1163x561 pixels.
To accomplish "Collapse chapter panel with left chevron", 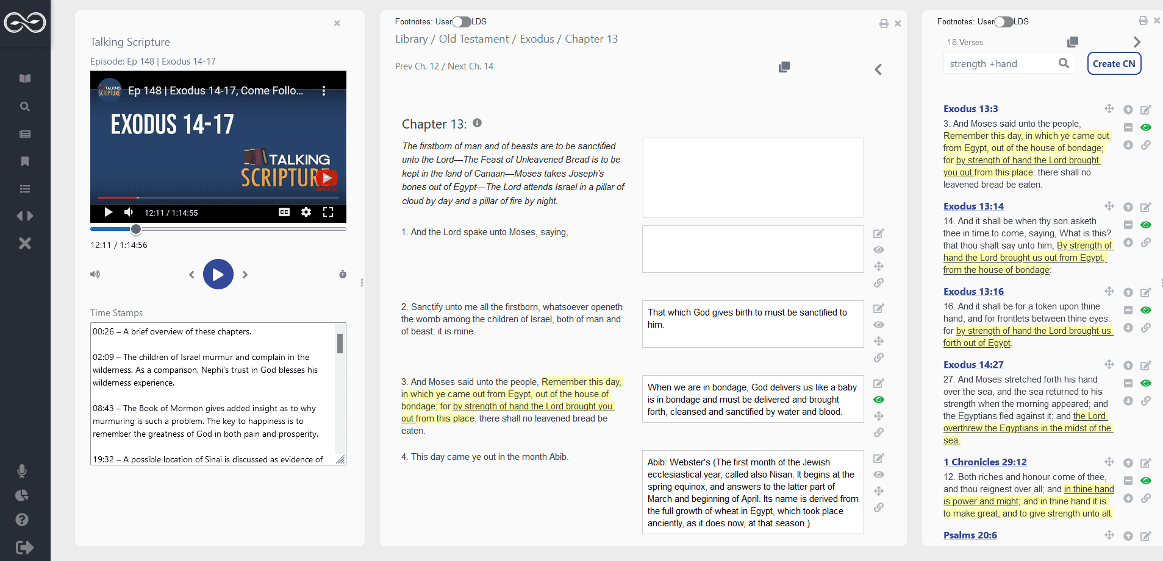I will (x=878, y=69).
